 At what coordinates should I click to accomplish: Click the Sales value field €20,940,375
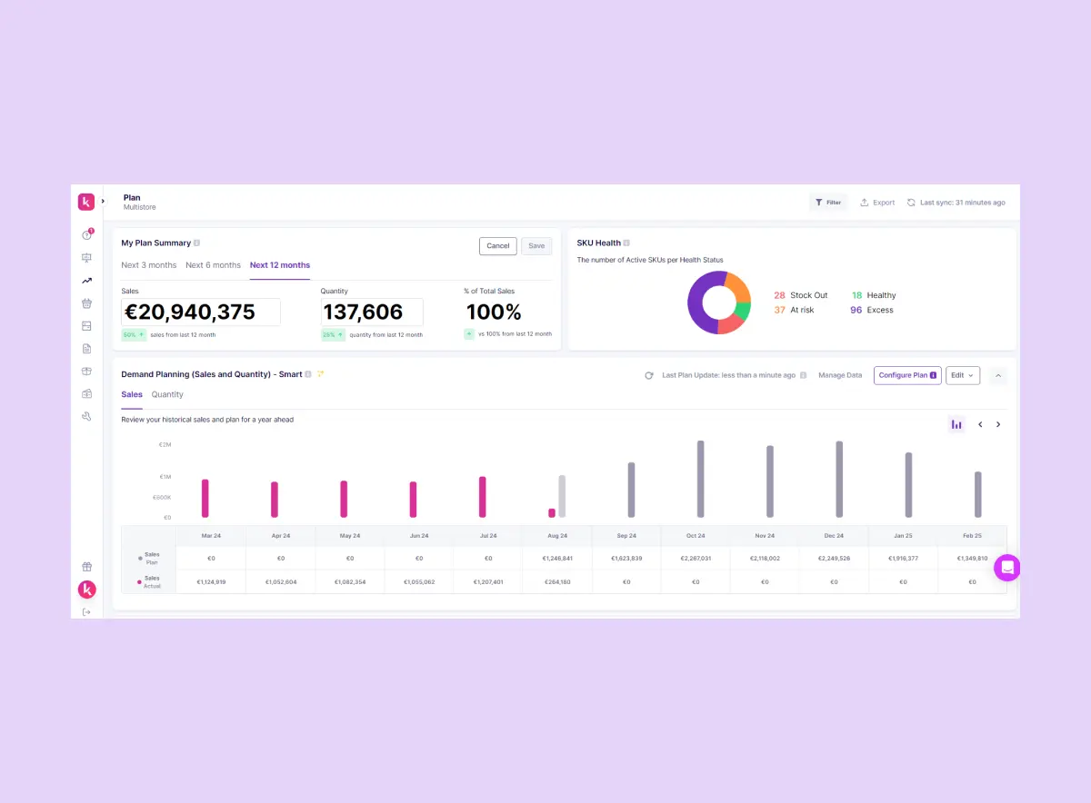[201, 312]
